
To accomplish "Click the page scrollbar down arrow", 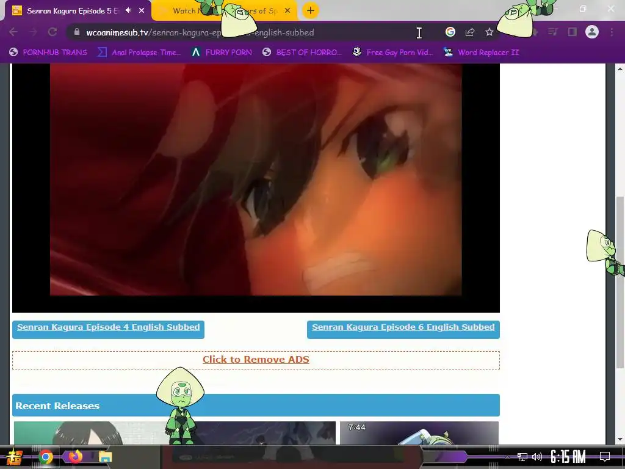I will click(620, 440).
